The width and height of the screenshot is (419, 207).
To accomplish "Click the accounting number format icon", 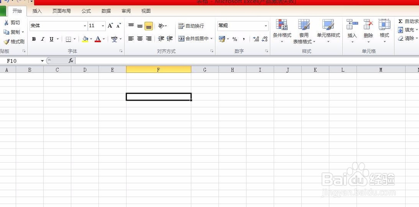I will (222, 39).
